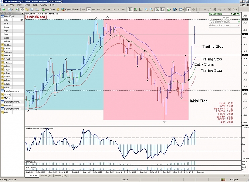
Task: Select the Keltner indicator row
Action: 12,80
